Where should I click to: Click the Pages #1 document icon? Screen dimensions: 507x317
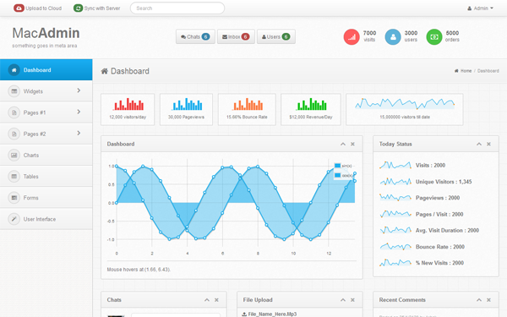pos(14,112)
